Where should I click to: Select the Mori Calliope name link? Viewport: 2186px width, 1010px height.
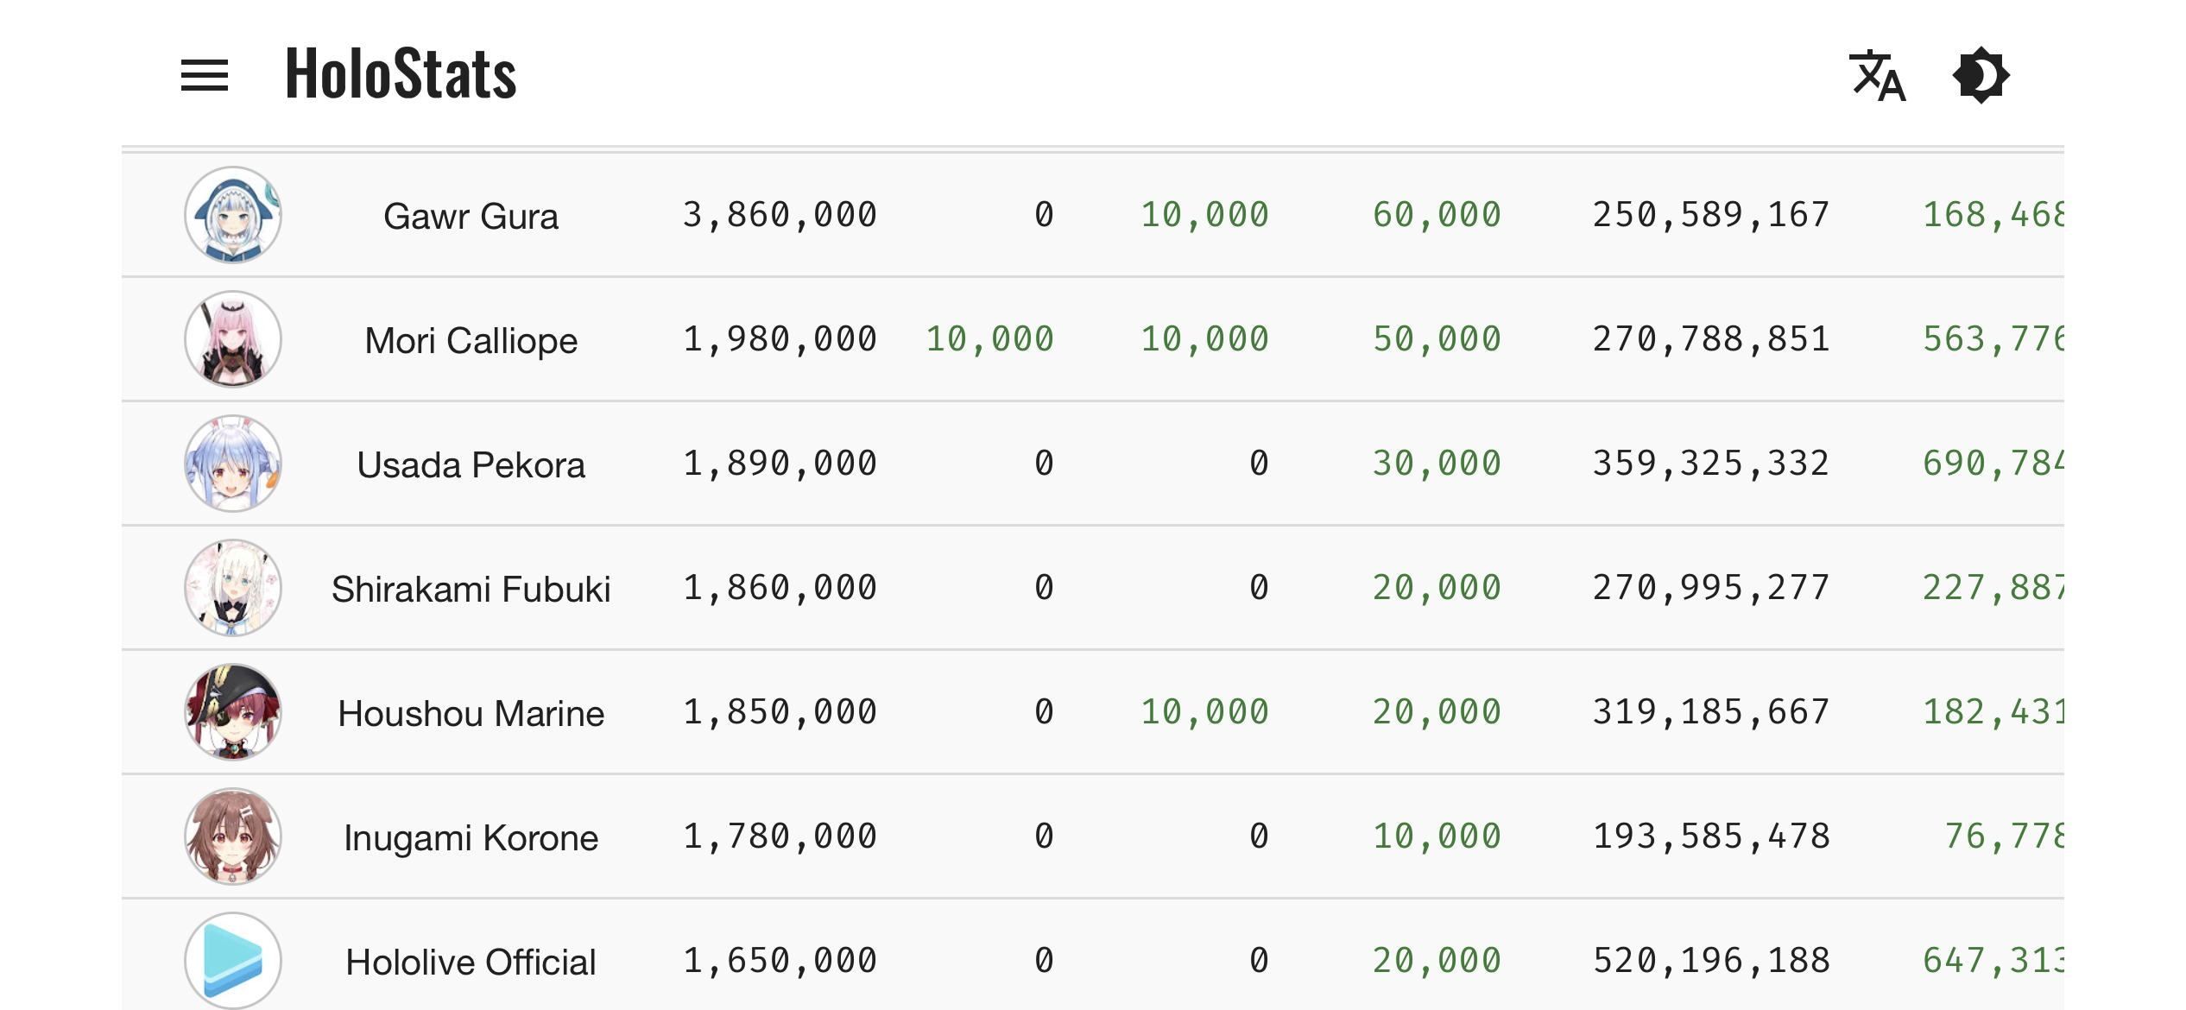471,340
